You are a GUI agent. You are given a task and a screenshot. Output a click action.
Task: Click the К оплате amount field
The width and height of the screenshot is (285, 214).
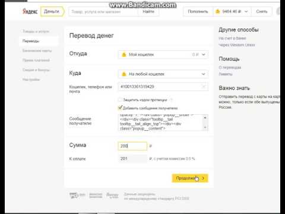tap(132, 159)
